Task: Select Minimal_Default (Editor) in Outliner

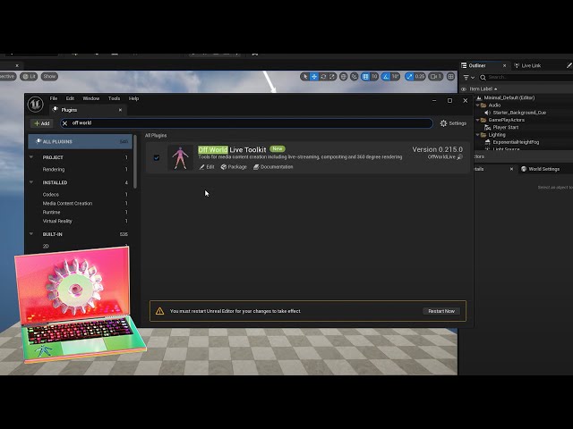Action: (x=509, y=97)
